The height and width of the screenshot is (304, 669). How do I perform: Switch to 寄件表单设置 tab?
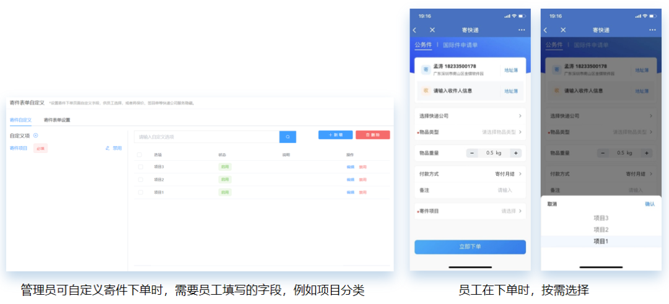[x=57, y=120]
